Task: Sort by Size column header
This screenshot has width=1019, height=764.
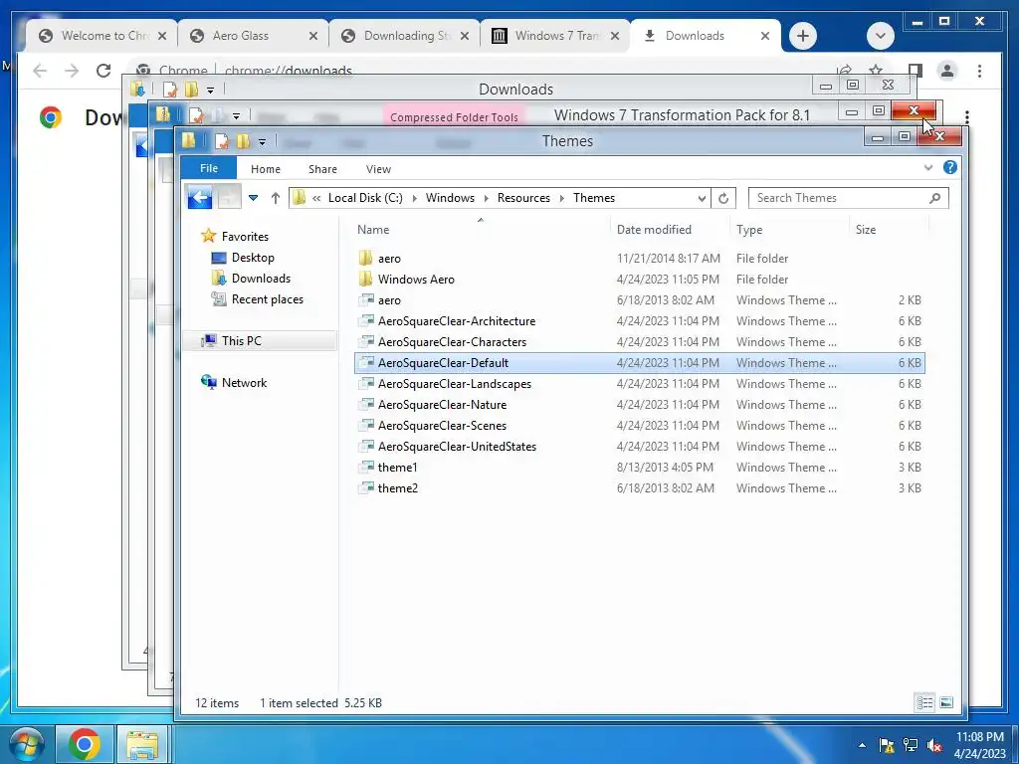Action: (x=866, y=230)
